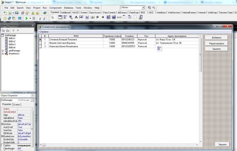The height and width of the screenshot is (151, 237).
Task: Select the Label component icon (letter A)
Action: pos(76,18)
